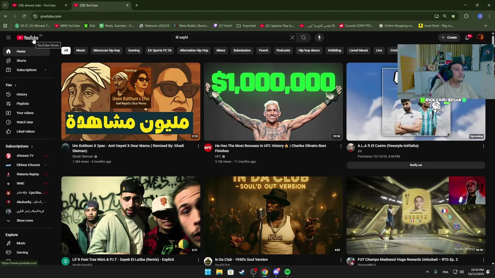495x278 pixels.
Task: Bookmark this page with star icon
Action: pos(453,16)
